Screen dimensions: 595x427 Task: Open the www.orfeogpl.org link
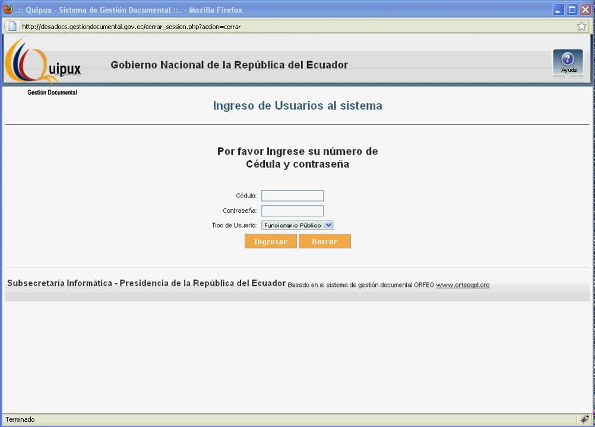463,285
